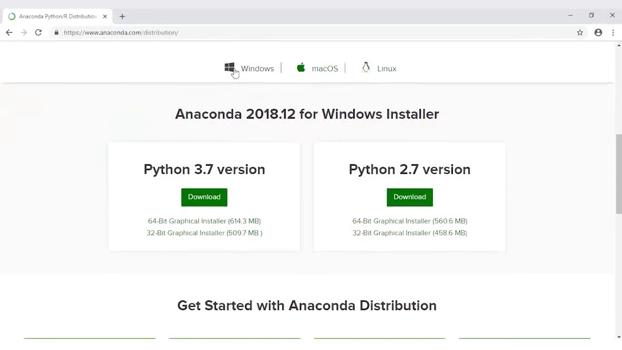Screen dimensions: 622x350
Task: Click the browser back arrow
Action: [x=9, y=33]
